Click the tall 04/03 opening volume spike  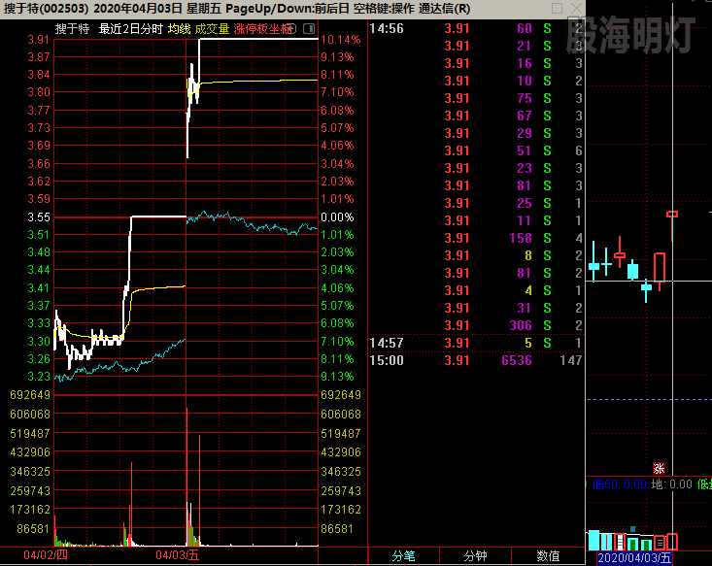(x=187, y=477)
